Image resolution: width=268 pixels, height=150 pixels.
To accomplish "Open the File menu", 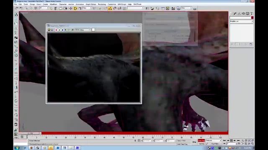I will coord(15,4).
